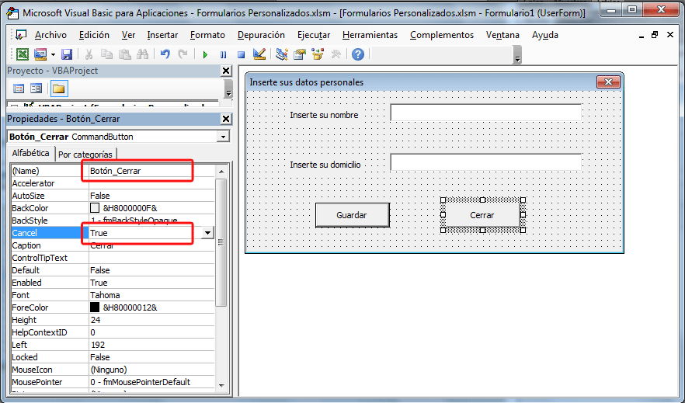Viewport: 685px width, 403px height.
Task: Close the Proyecto - VBAProject panel
Action: point(226,71)
